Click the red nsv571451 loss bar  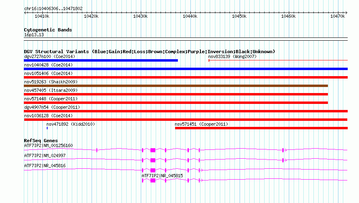click(x=261, y=128)
